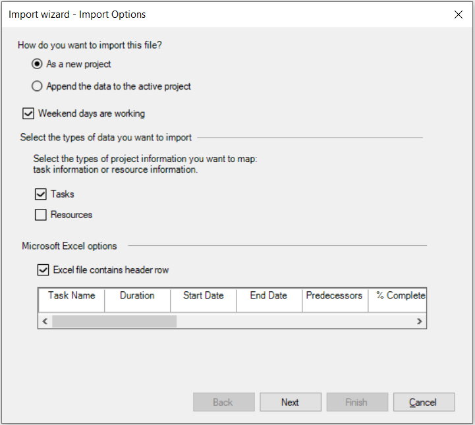Select the 'As a new project' radio button
Screen dimensions: 475x425
tap(37, 64)
